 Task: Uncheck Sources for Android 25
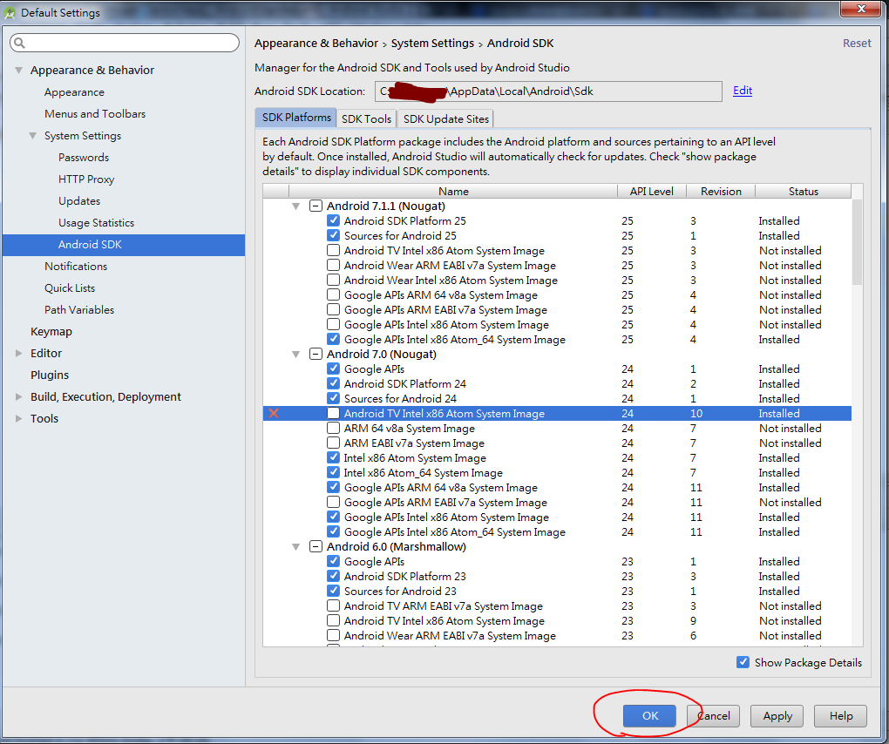[333, 235]
